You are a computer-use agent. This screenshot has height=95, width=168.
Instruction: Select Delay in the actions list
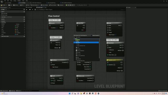(x=78, y=44)
